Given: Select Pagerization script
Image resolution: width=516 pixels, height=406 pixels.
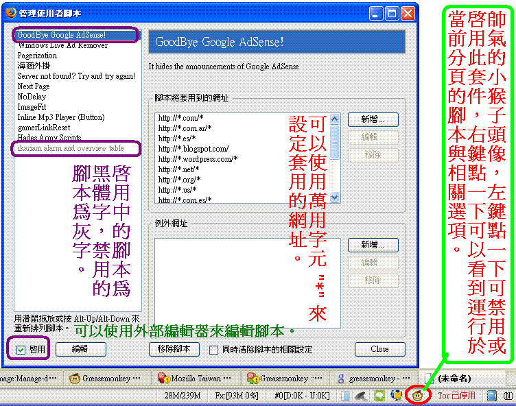Looking at the screenshot, I should [78, 56].
